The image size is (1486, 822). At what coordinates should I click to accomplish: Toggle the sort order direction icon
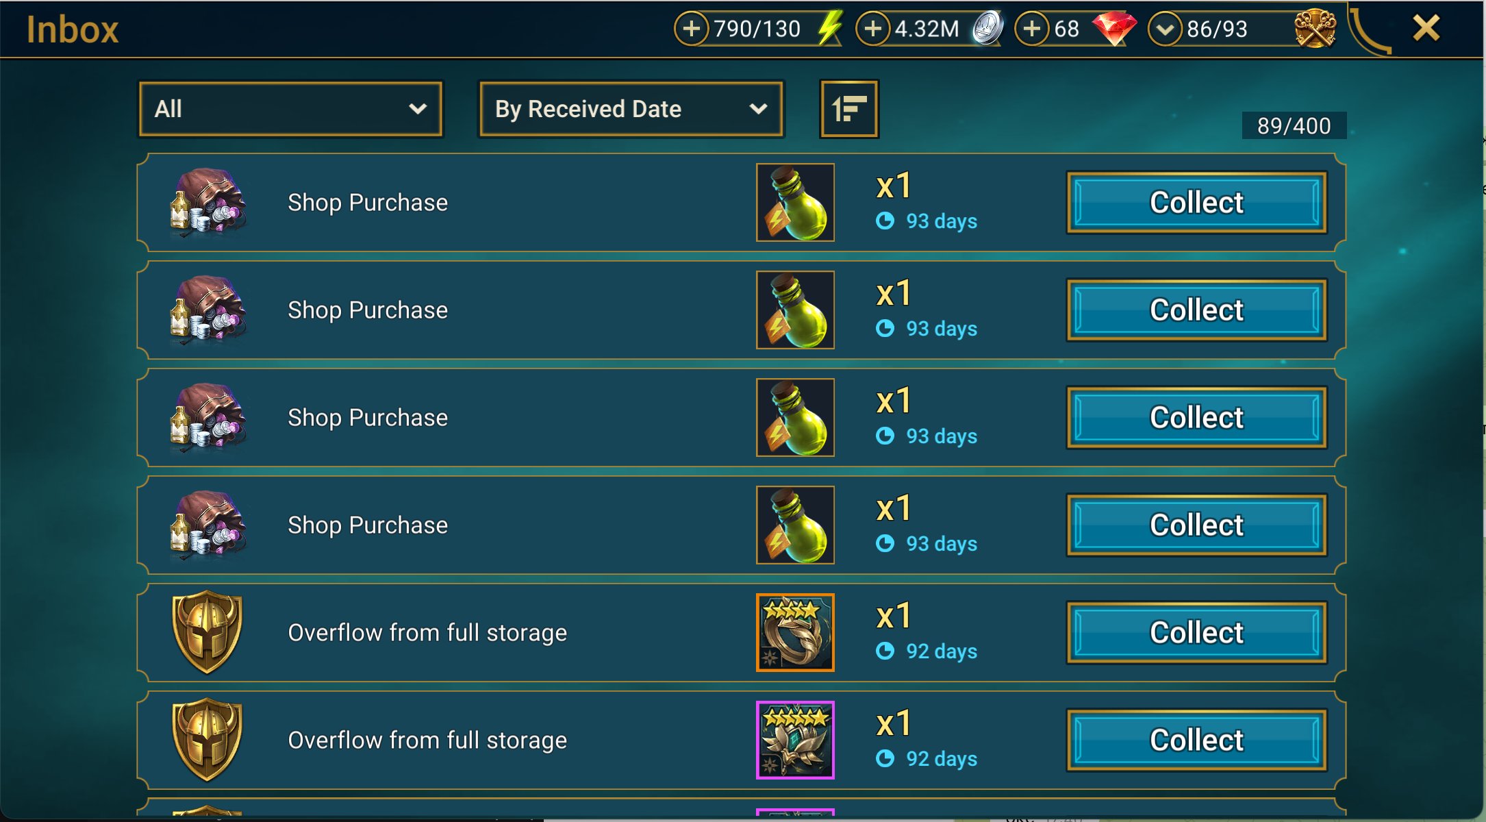pos(849,109)
